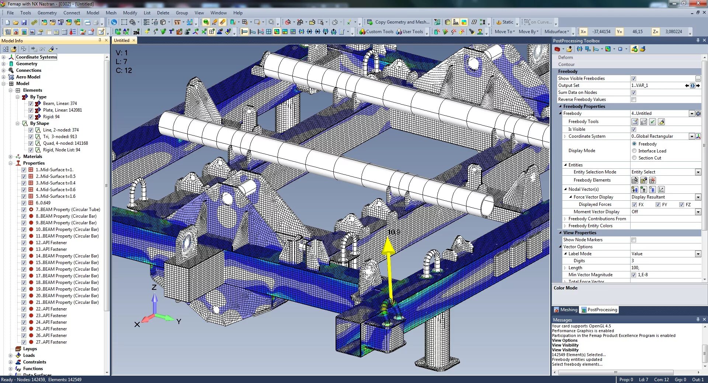Uncheck Beam, Linear: 374 element type

pyautogui.click(x=31, y=103)
